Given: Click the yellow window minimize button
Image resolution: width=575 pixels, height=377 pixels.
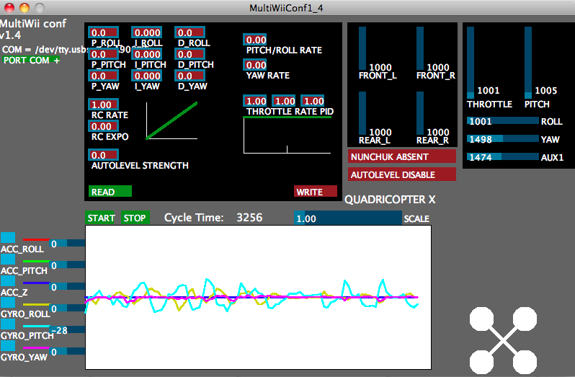Looking at the screenshot, I should click(x=24, y=8).
